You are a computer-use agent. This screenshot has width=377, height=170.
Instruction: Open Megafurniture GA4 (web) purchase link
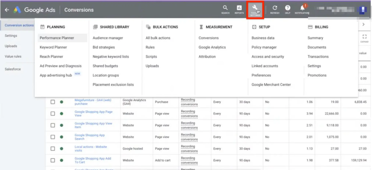pos(93,102)
